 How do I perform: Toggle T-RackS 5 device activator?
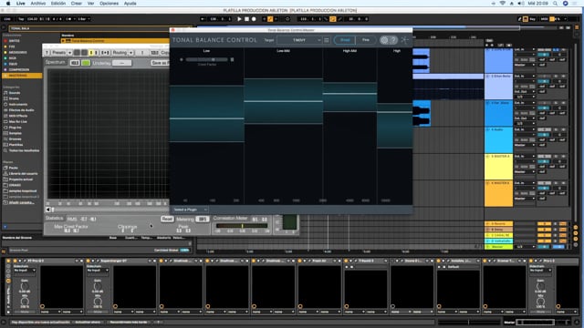pos(346,261)
